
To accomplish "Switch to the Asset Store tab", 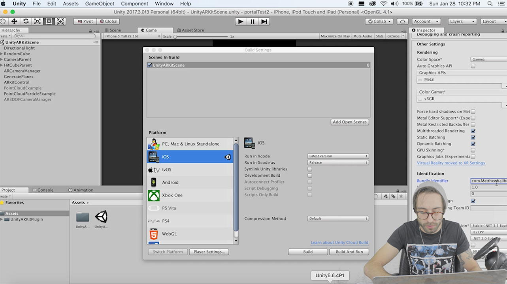I will point(190,30).
